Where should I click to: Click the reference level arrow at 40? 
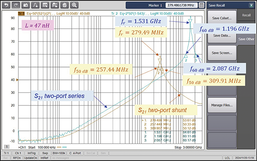[17, 80]
